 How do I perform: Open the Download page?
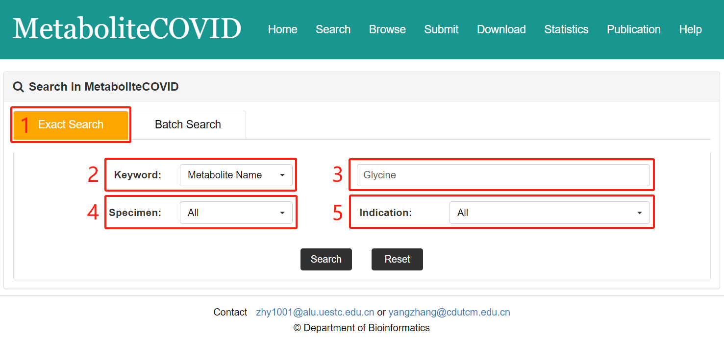point(501,29)
